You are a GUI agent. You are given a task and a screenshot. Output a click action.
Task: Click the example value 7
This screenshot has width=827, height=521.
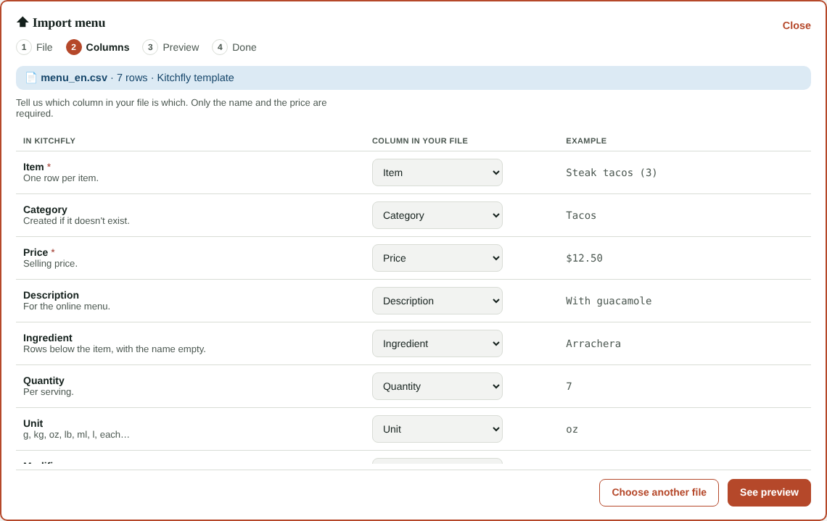coord(569,386)
